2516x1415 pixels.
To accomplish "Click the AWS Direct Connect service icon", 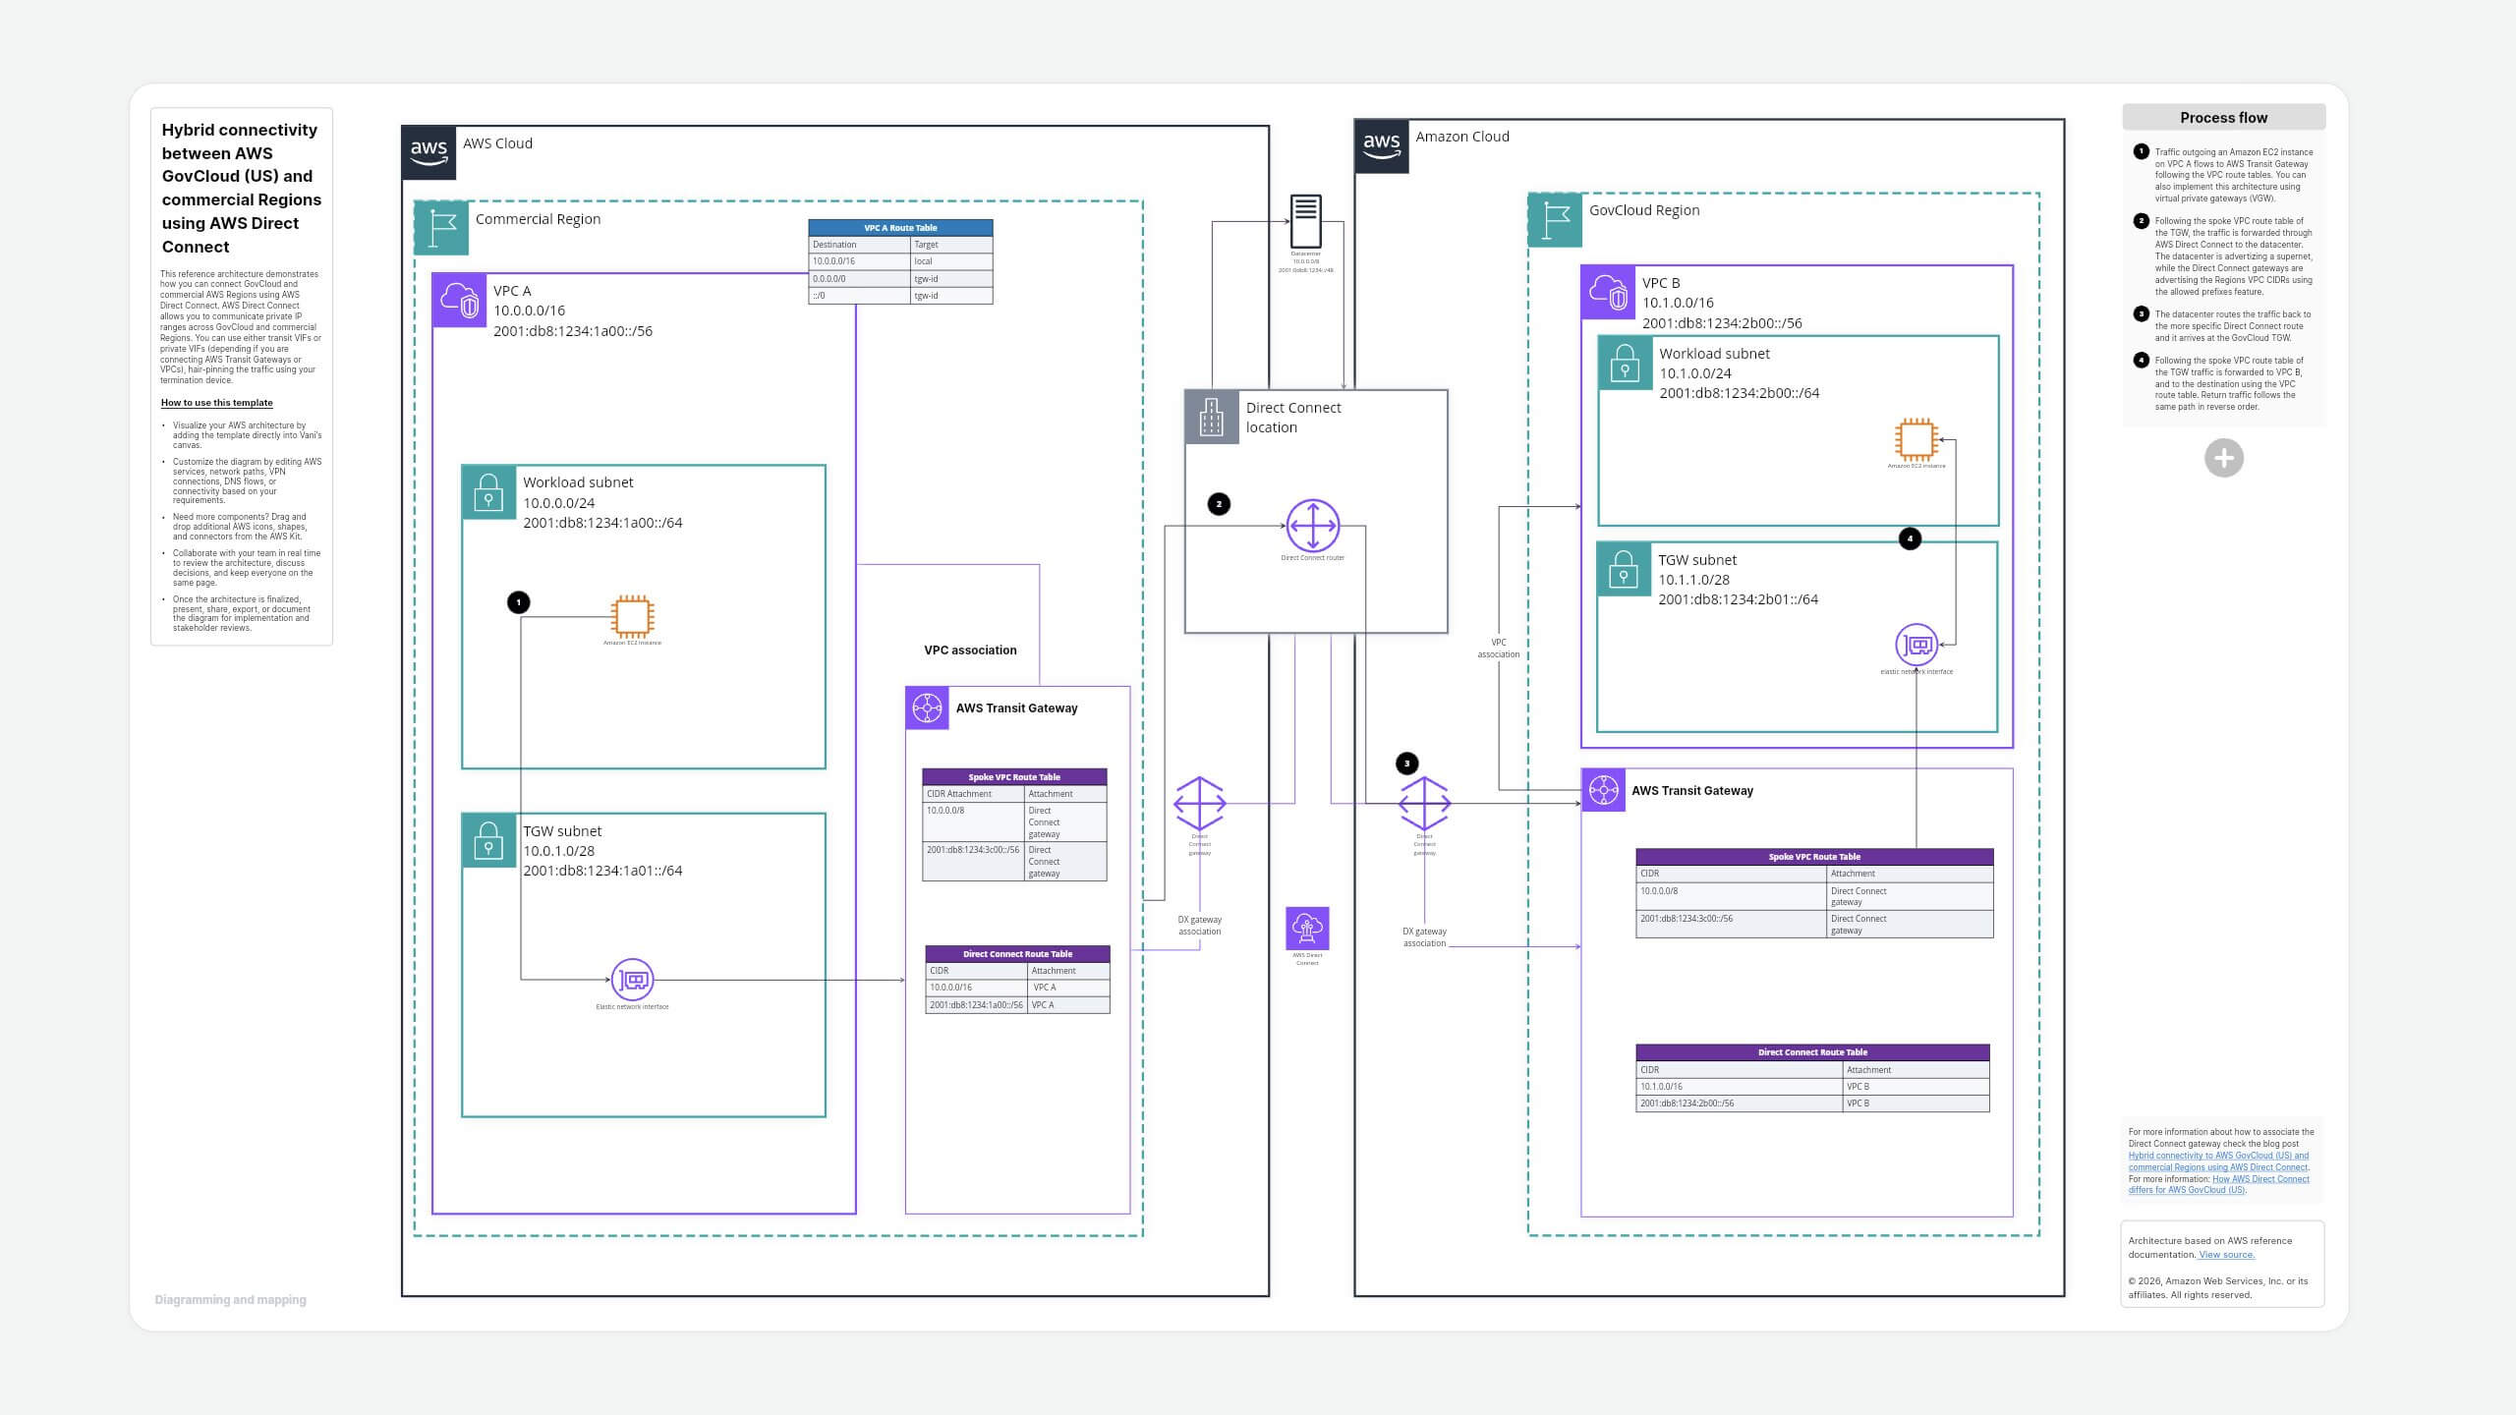I will pyautogui.click(x=1307, y=928).
